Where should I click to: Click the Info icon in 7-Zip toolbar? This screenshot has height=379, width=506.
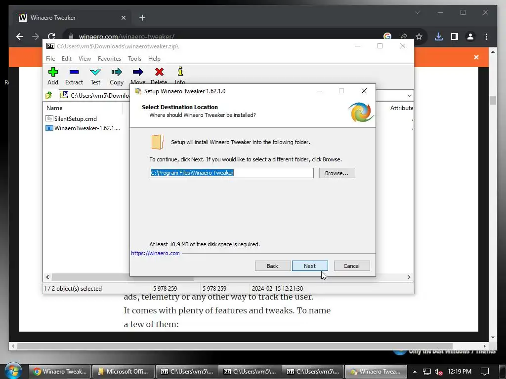[180, 71]
